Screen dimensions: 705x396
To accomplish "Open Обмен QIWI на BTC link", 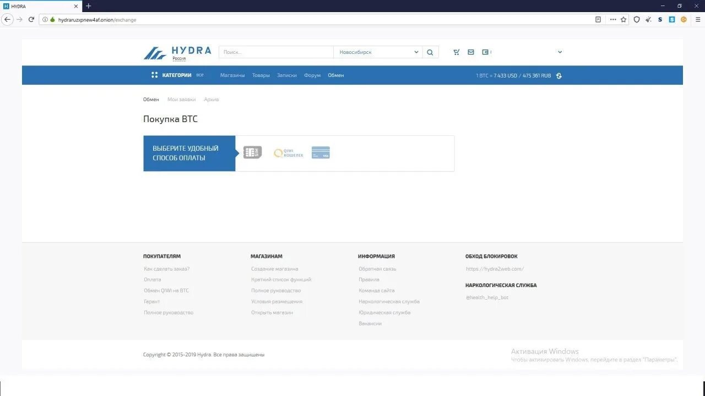I will coord(166,290).
